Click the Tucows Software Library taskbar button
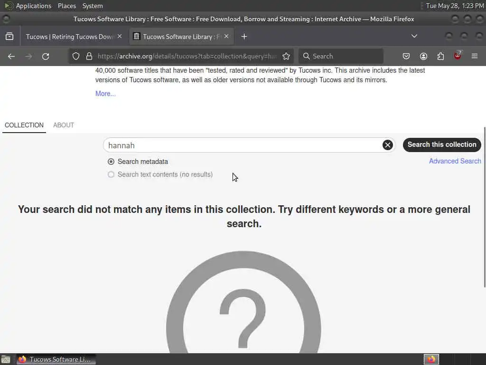The image size is (486, 365). (56, 359)
